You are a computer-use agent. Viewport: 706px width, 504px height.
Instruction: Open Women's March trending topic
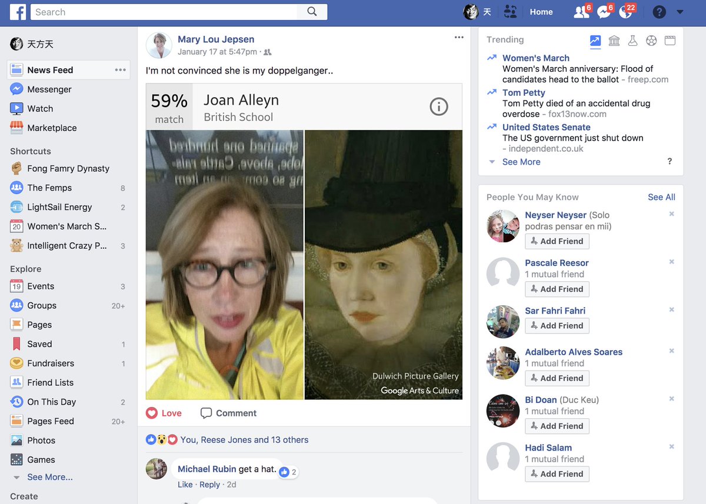[536, 58]
